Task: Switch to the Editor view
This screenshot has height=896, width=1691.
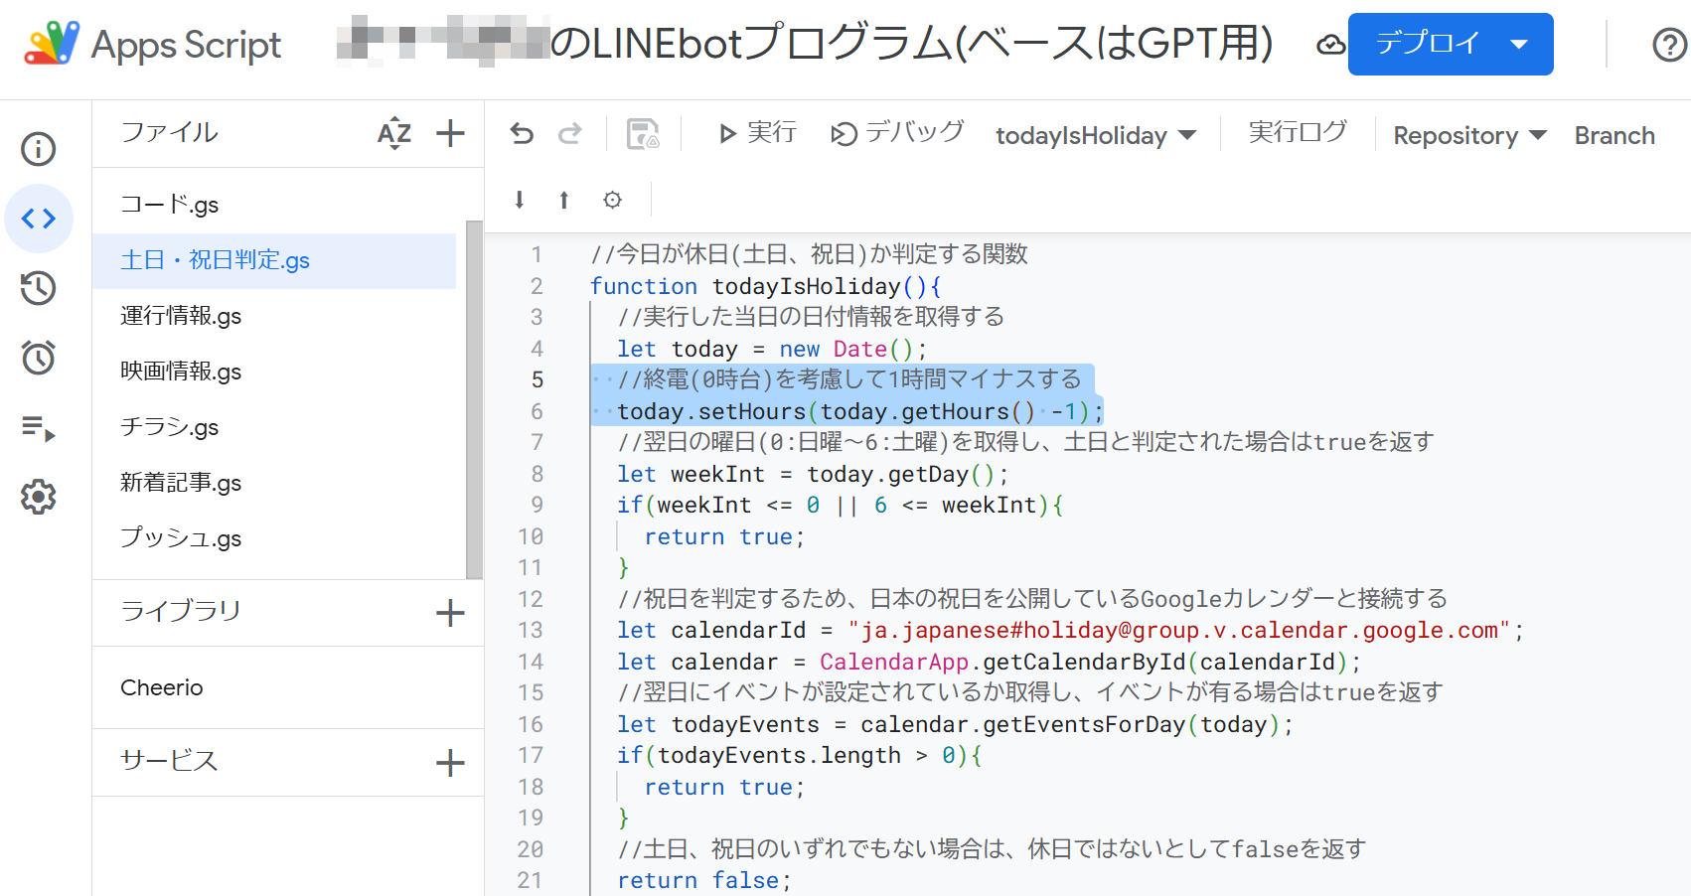Action: coord(38,219)
